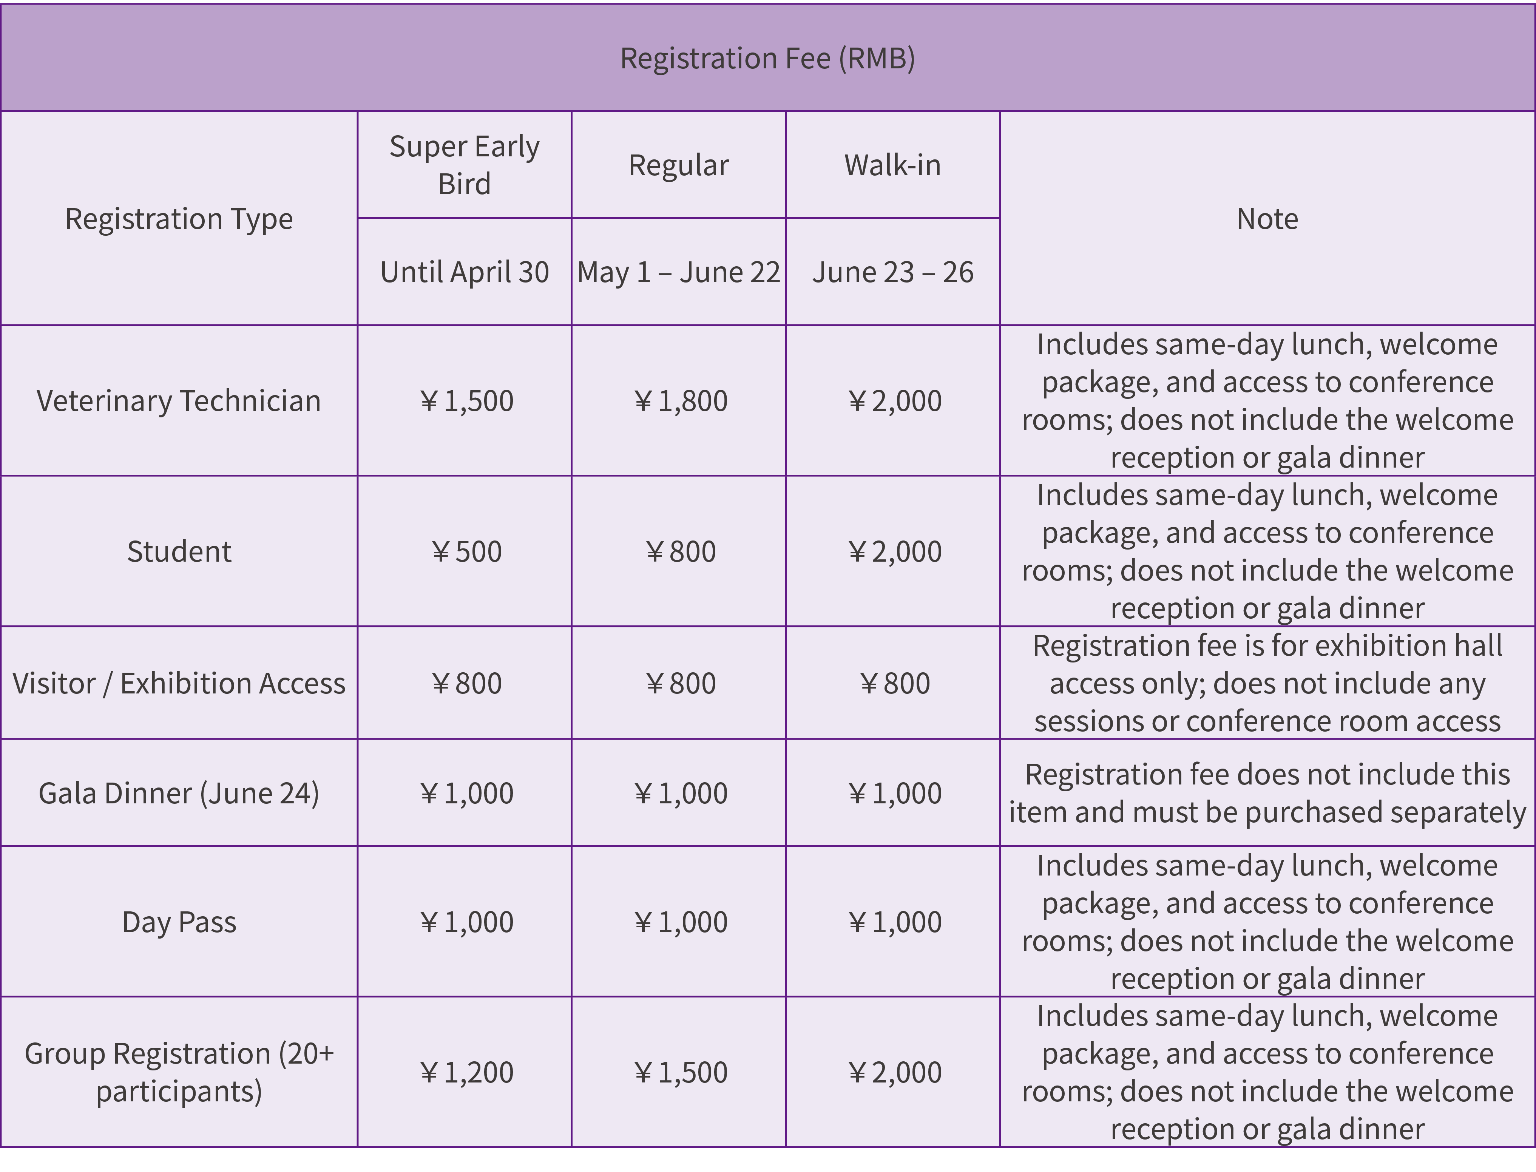Select the Day Pass row label
This screenshot has height=1172, width=1536.
click(179, 922)
